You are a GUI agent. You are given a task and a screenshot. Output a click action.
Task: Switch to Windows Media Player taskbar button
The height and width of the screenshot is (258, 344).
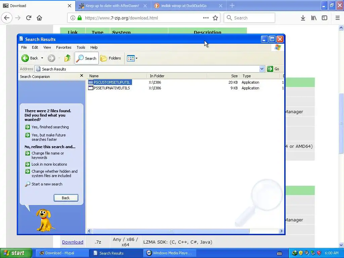[170, 253]
